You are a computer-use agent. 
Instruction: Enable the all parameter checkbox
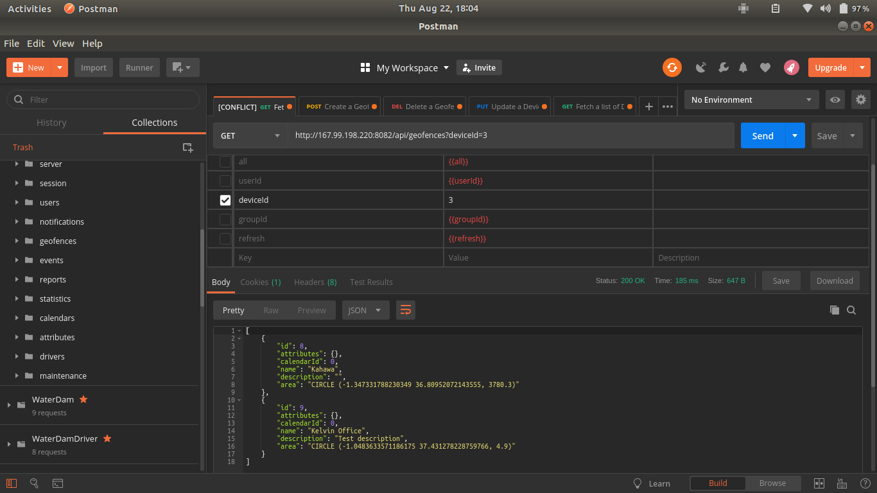(225, 162)
